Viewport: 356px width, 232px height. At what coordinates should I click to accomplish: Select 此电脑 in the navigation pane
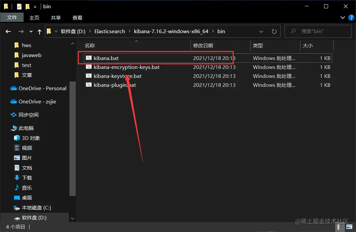click(22, 128)
